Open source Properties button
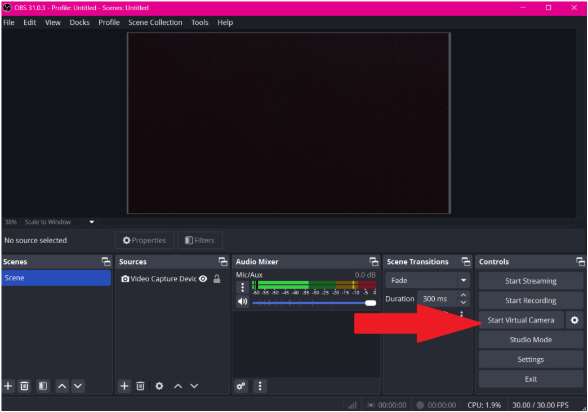Screen dimensions: 588x412 [144, 240]
